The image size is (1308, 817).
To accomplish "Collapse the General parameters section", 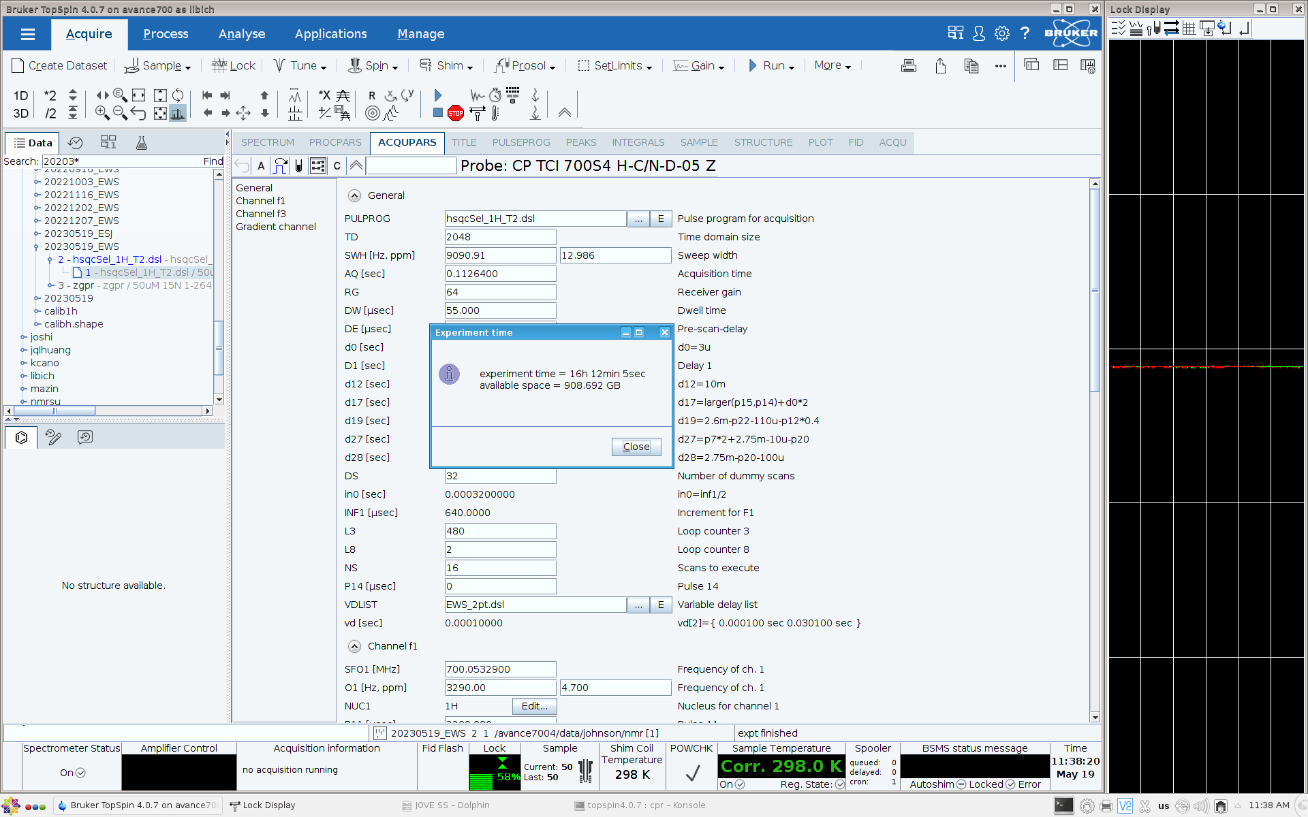I will coord(354,195).
